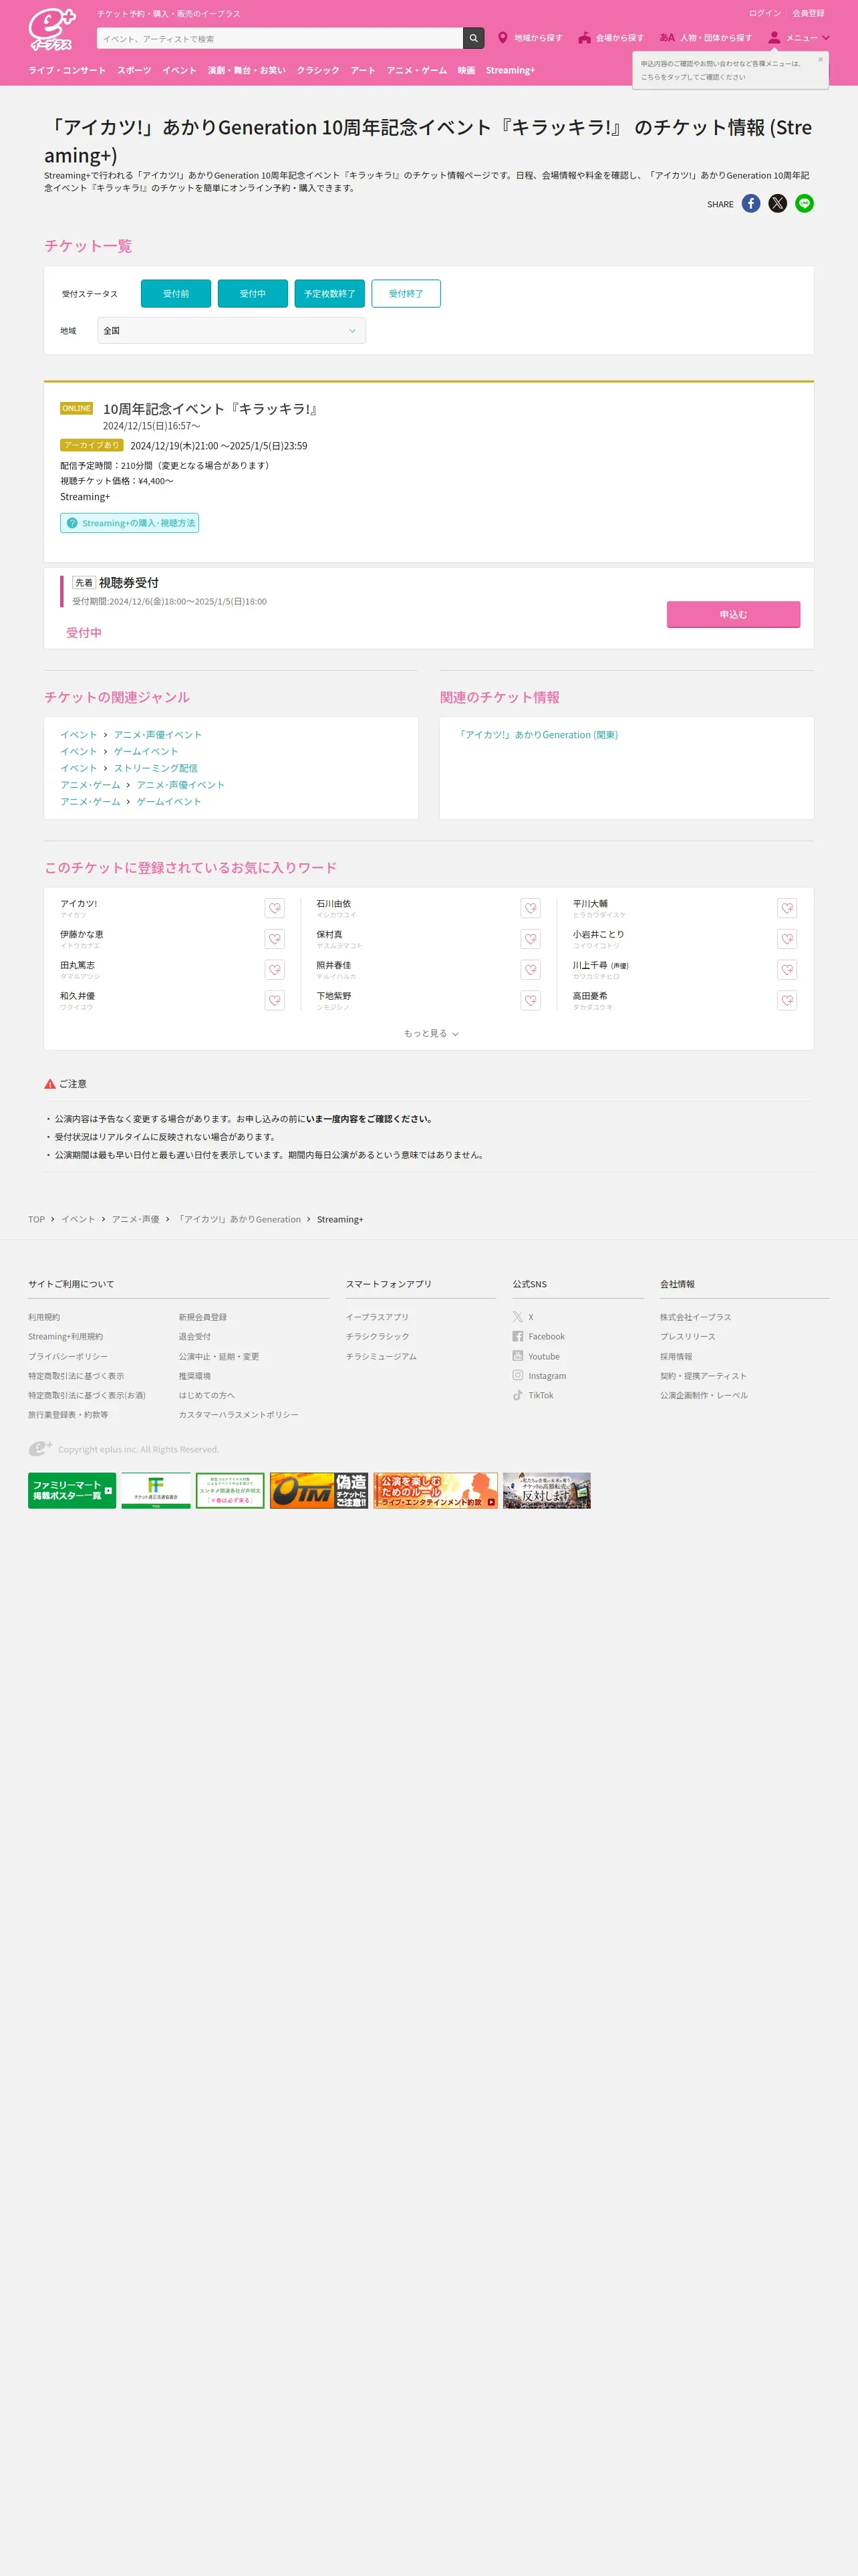Viewport: 858px width, 2576px height.
Task: Favorite the keyword 平川大輔
Action: 787,908
